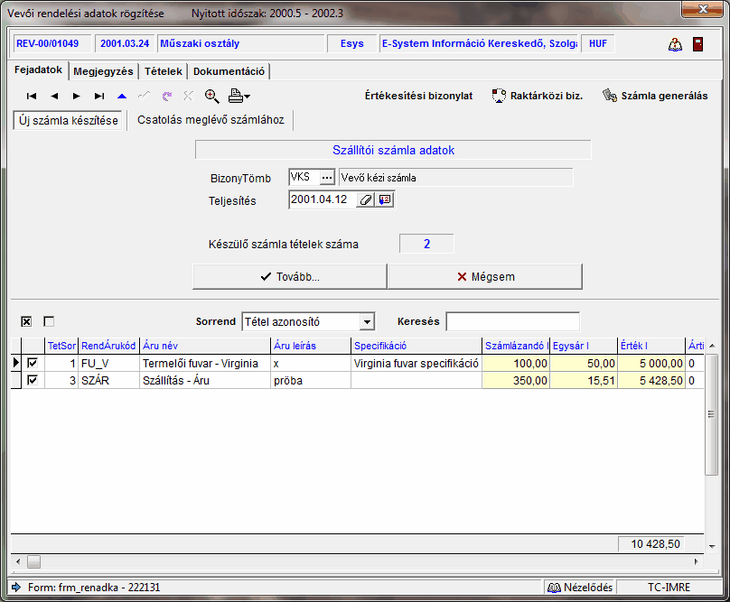Open the printer dropdown arrow
Screen dimensions: 730x602
(x=248, y=97)
